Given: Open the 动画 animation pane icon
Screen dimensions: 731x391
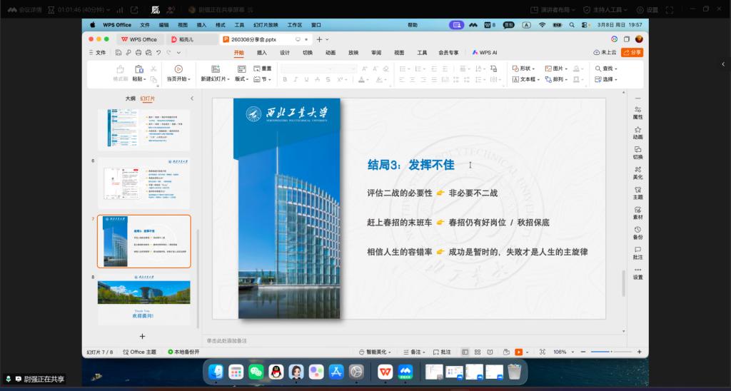Looking at the screenshot, I should [637, 132].
